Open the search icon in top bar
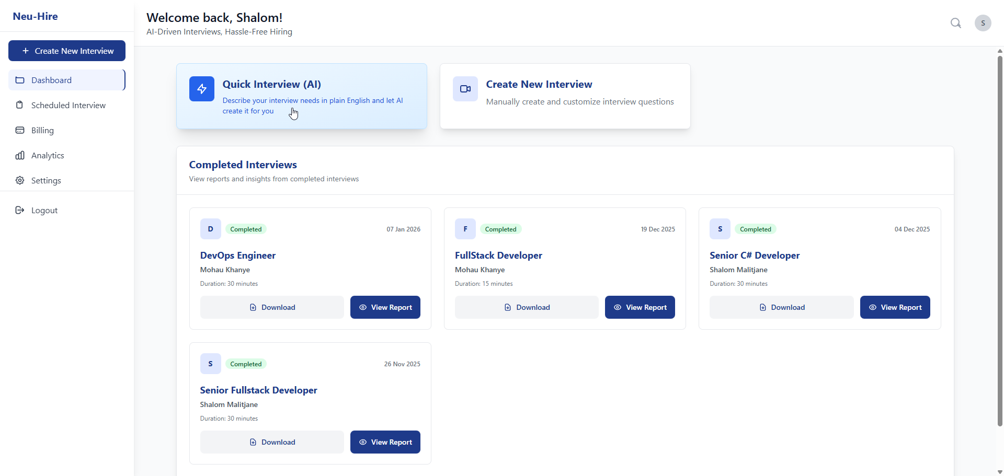The height and width of the screenshot is (476, 1004). [x=956, y=23]
